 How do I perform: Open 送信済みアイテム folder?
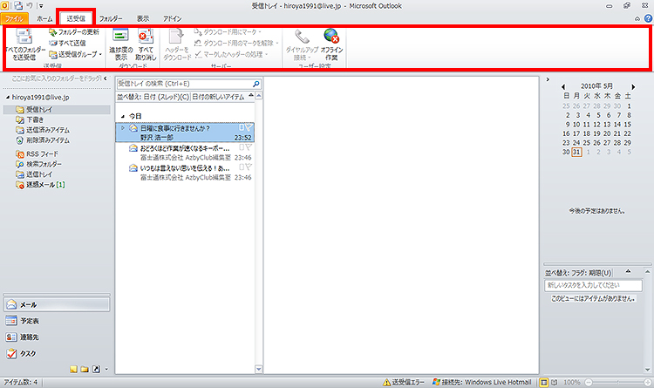(x=43, y=130)
